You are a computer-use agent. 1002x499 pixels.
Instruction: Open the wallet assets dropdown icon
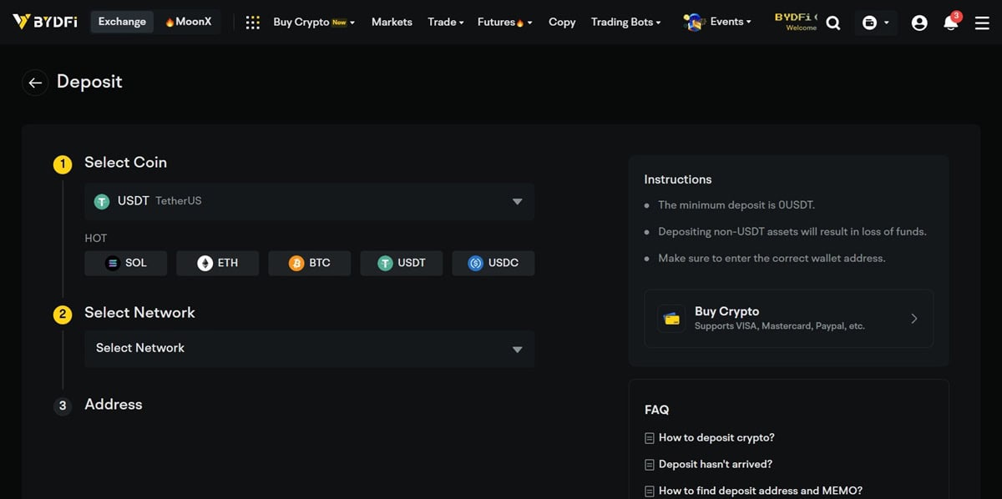click(875, 23)
